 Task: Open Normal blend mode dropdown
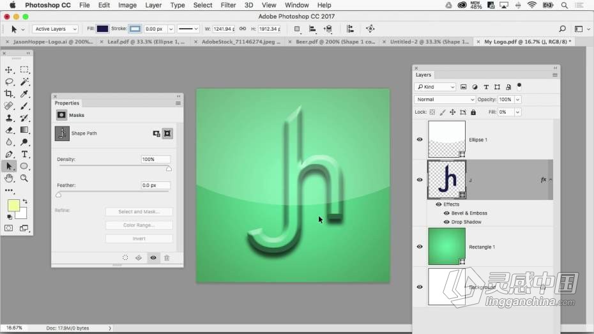coord(445,99)
